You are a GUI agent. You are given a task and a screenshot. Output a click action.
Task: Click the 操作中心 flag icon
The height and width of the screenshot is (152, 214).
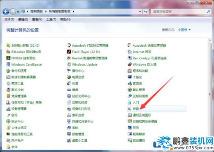pyautogui.click(x=69, y=71)
